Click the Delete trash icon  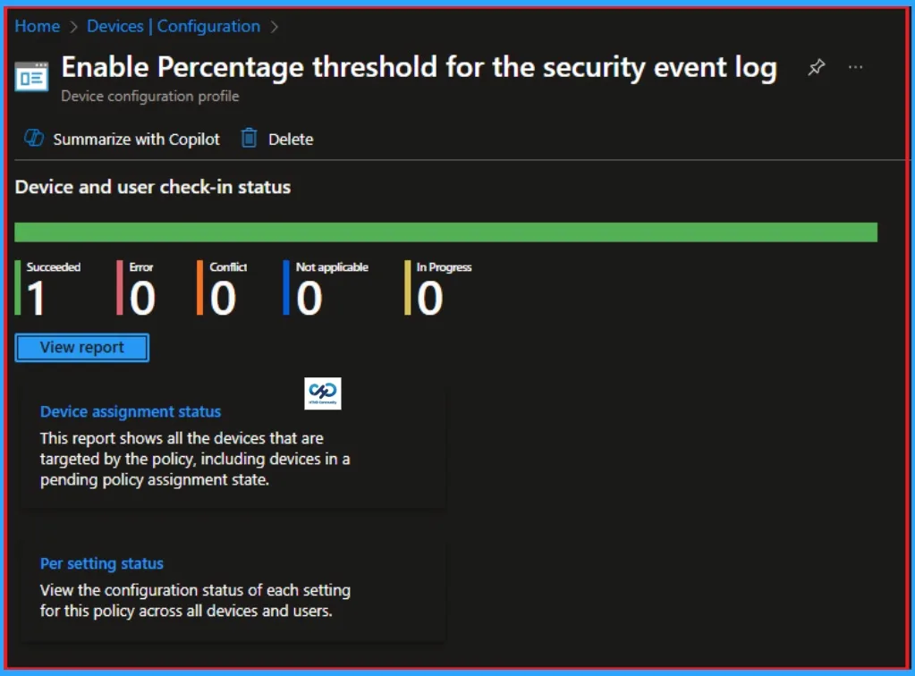click(x=249, y=139)
